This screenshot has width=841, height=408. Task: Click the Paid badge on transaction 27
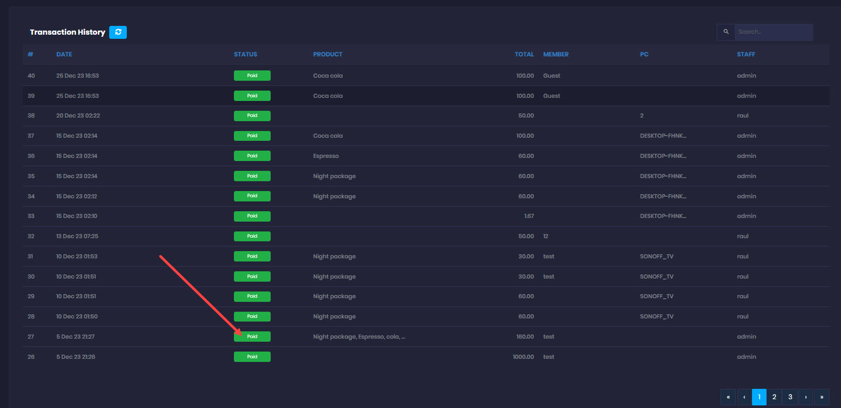click(x=252, y=337)
